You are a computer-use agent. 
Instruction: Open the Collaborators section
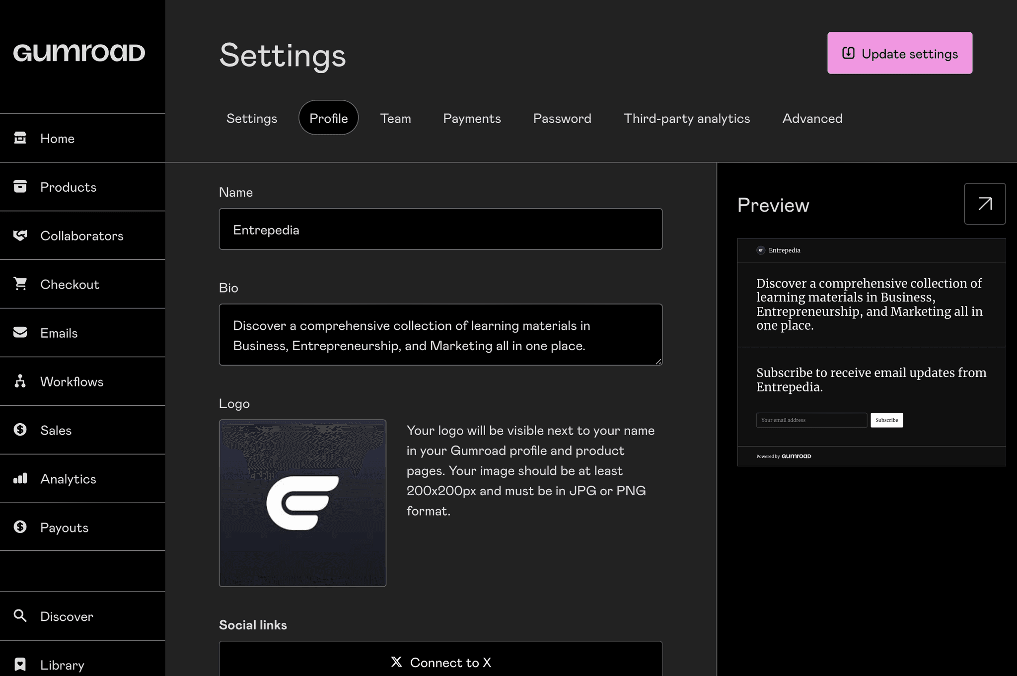(82, 235)
